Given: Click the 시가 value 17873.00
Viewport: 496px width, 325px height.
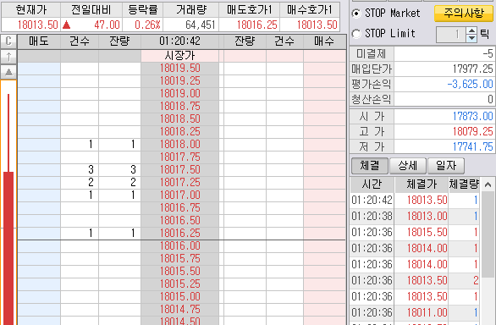Looking at the screenshot, I should coord(472,116).
